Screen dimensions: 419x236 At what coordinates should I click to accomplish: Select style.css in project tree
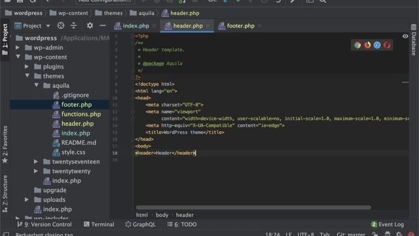[69, 152]
